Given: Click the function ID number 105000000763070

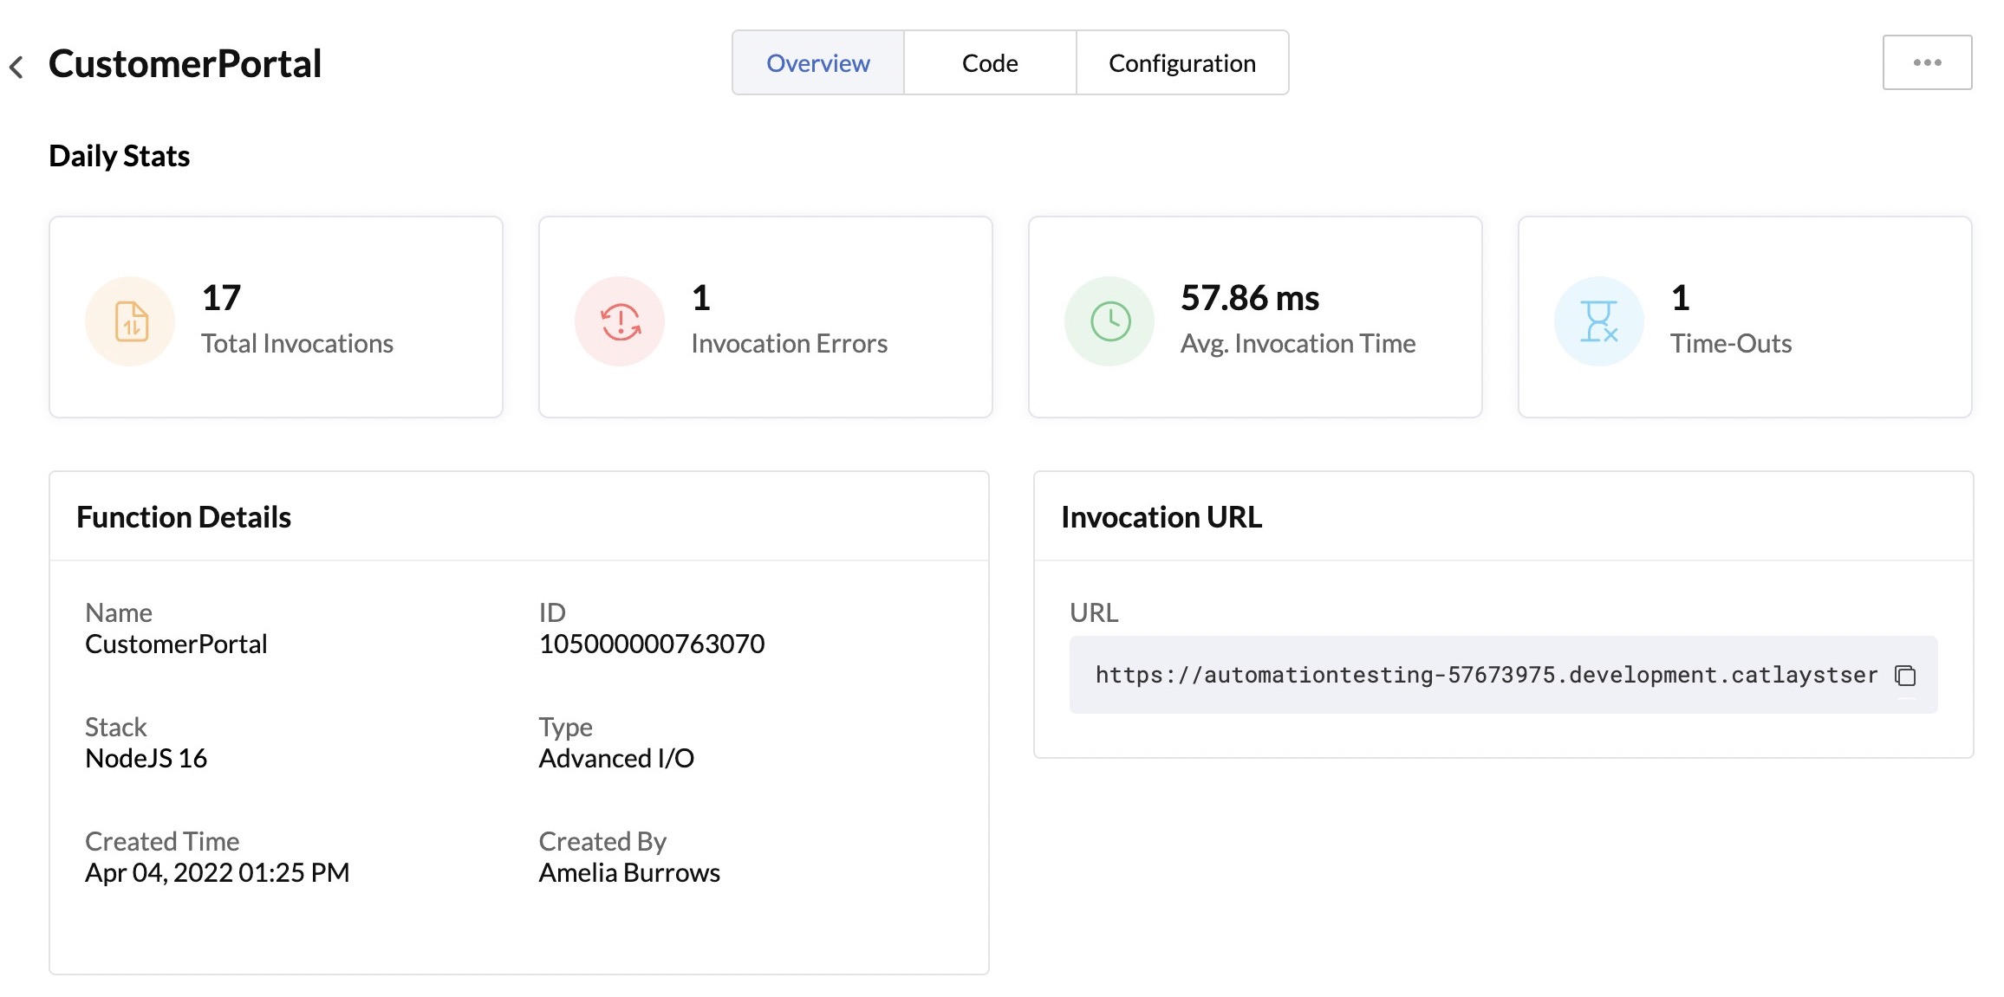Looking at the screenshot, I should pos(651,644).
